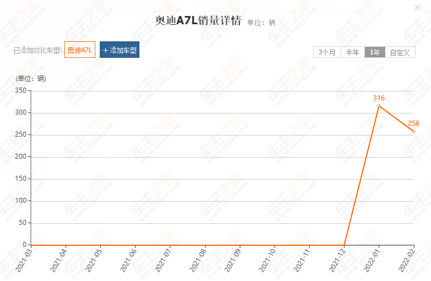
Task: Click the 添加车型 button
Action: pyautogui.click(x=120, y=50)
